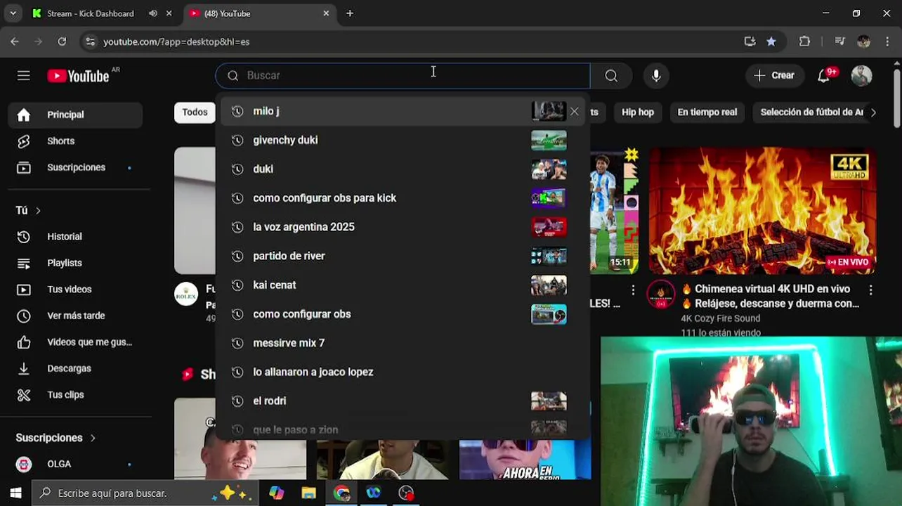The width and height of the screenshot is (902, 506).
Task: Open Playlists in the sidebar
Action: [75, 263]
